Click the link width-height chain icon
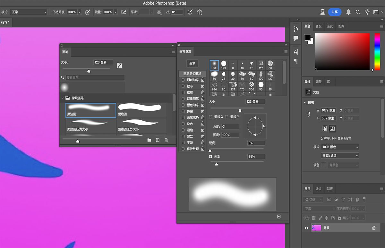This screenshot has height=248, width=385. pyautogui.click(x=309, y=114)
